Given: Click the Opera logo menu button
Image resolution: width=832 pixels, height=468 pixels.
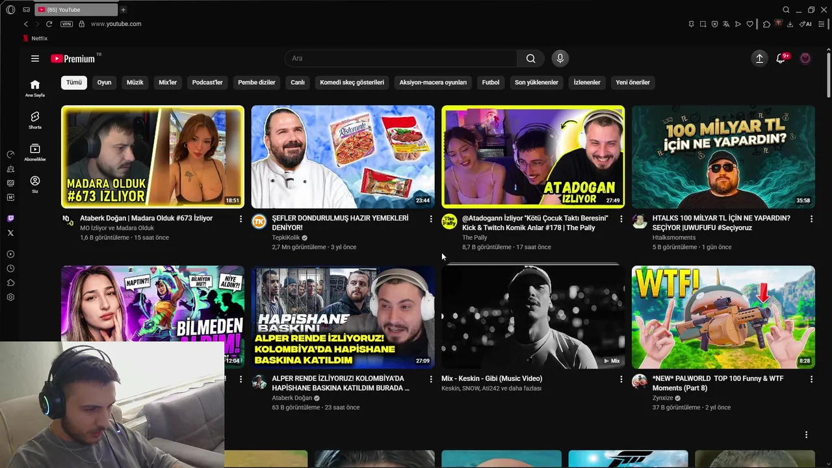Looking at the screenshot, I should point(10,10).
